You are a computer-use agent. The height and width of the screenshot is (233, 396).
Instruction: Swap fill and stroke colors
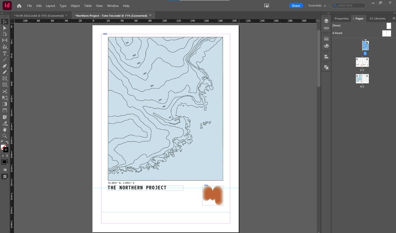(x=7, y=142)
